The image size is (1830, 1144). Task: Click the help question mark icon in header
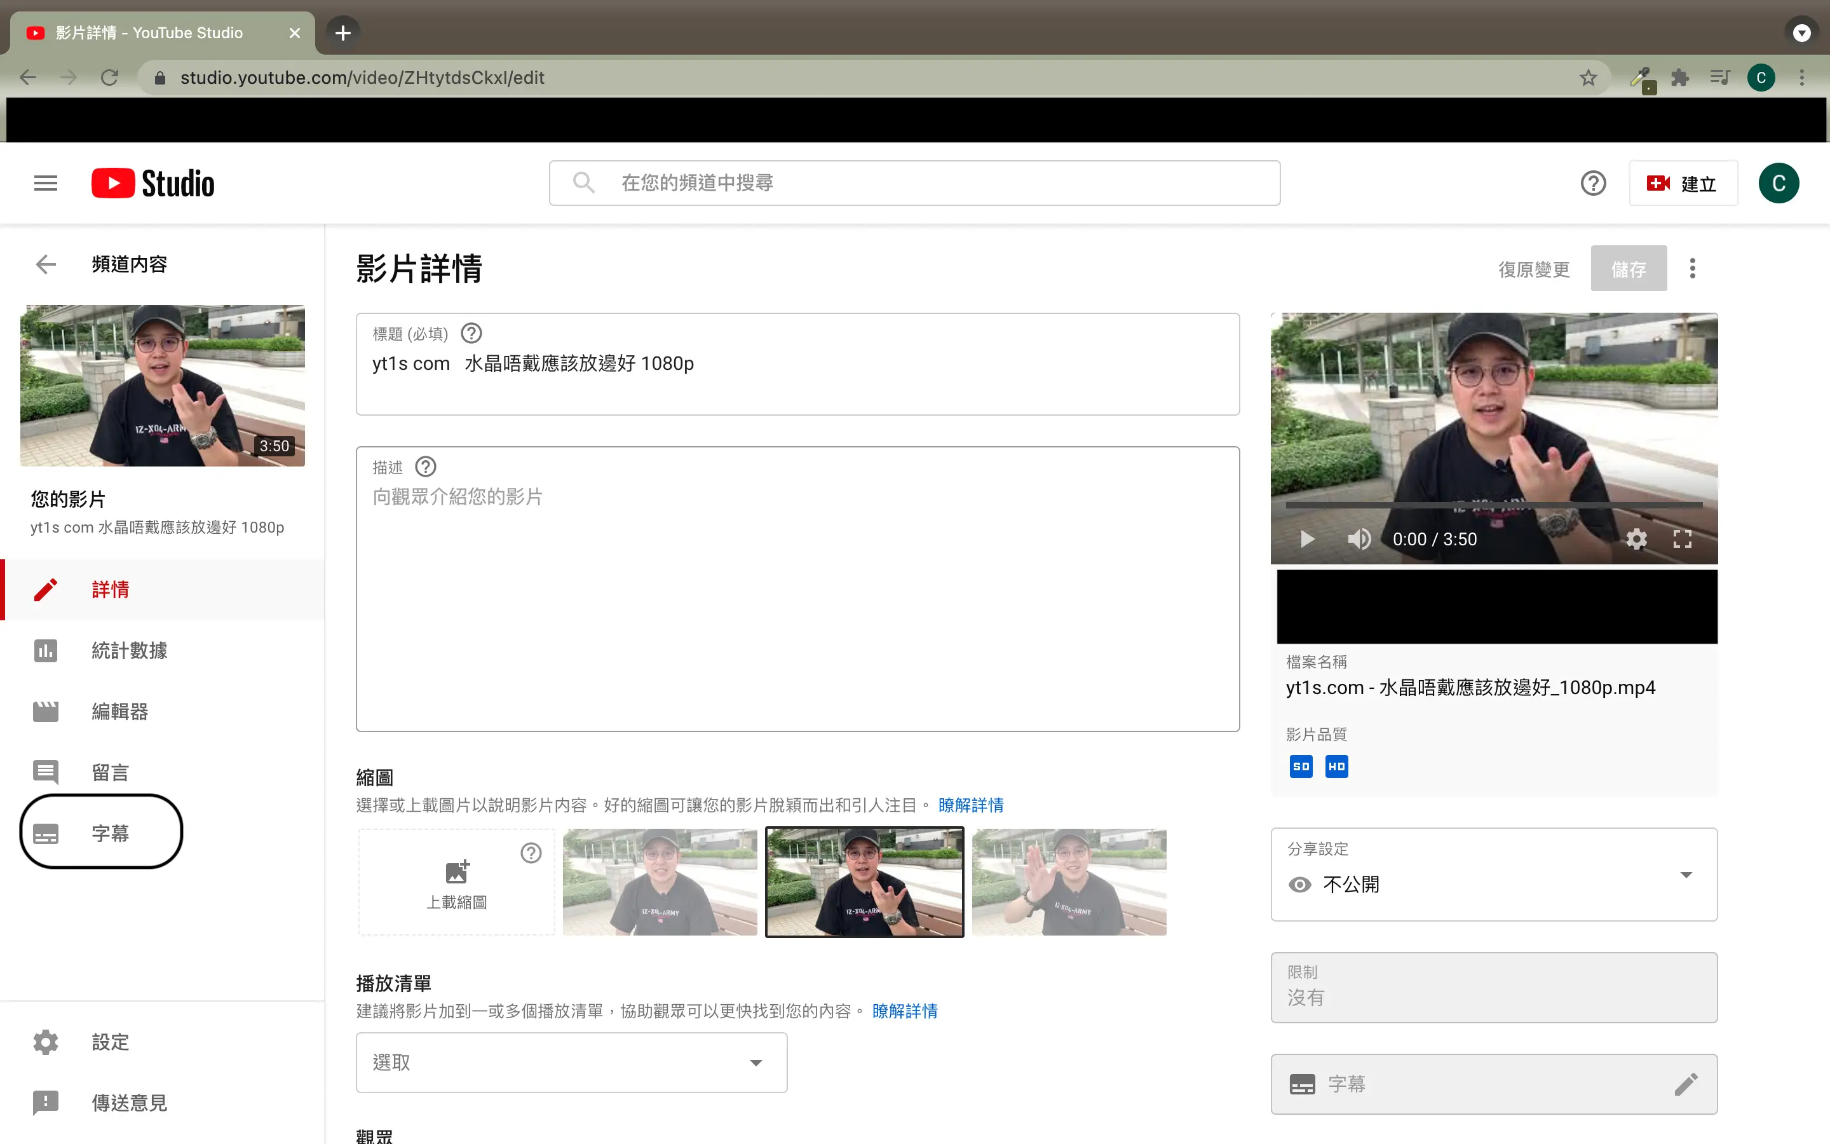(1592, 183)
